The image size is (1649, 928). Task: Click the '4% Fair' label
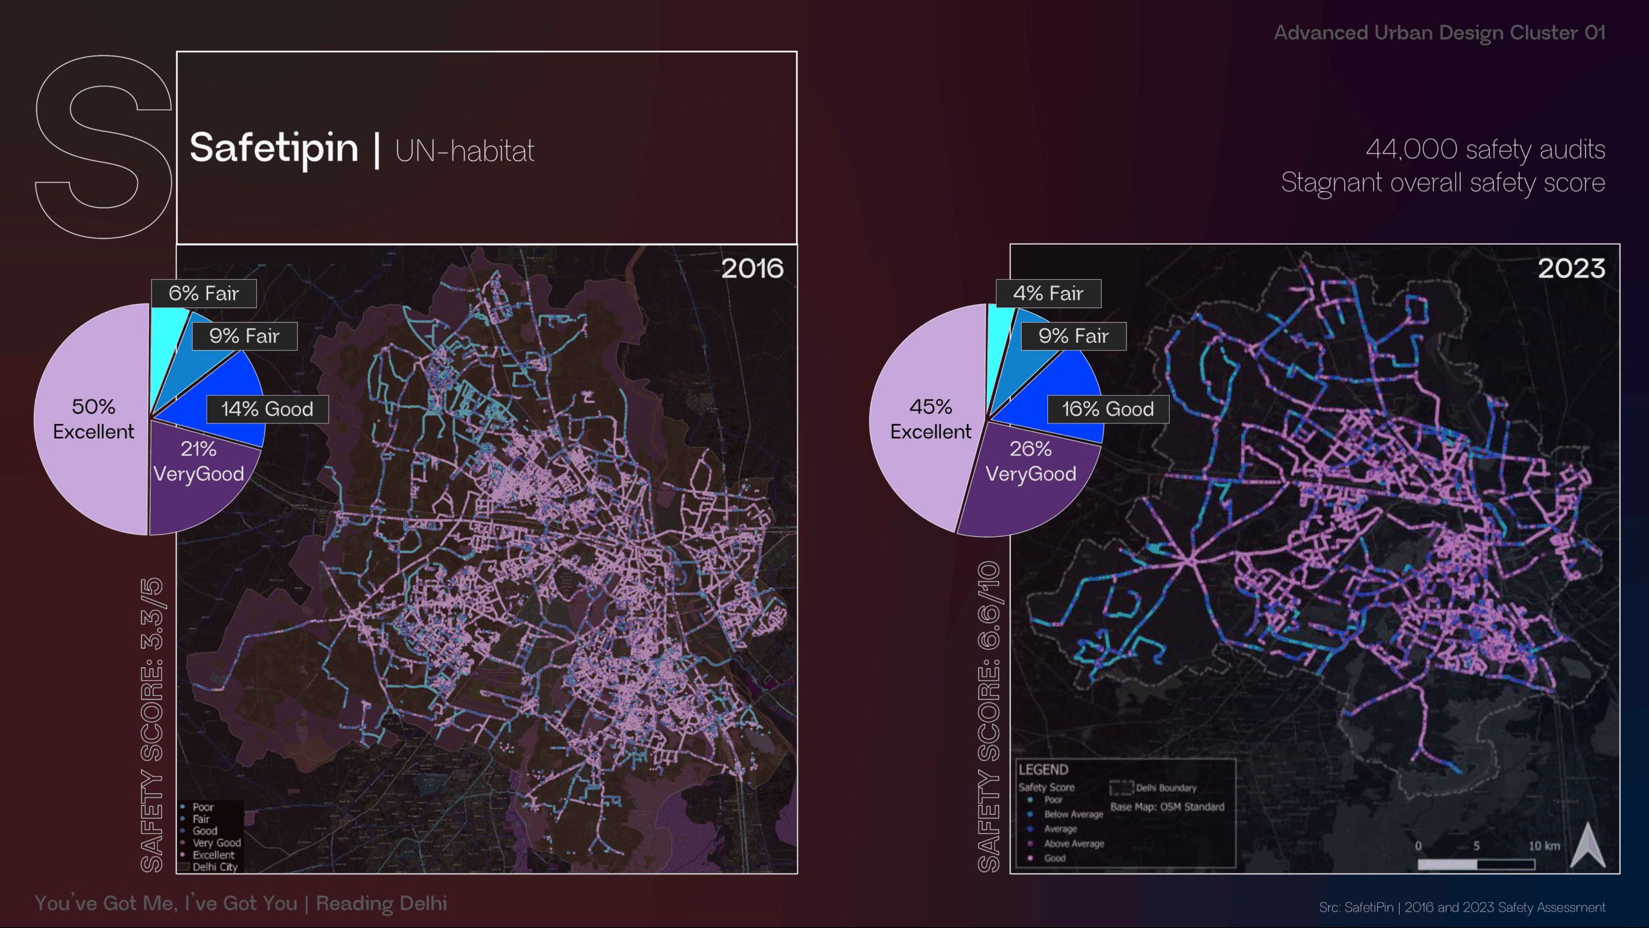pos(1048,293)
